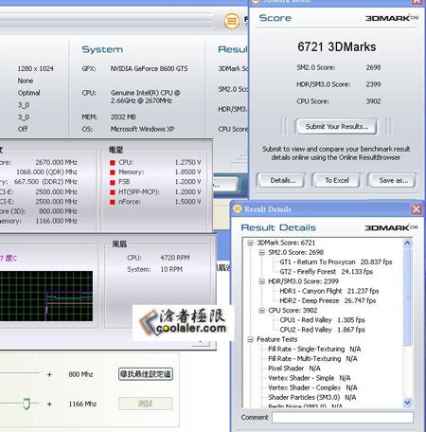Click the NVIDIA GeForce 8600 GTS text
The width and height of the screenshot is (426, 432).
point(149,68)
